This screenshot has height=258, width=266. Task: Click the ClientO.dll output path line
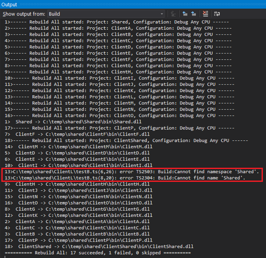[78, 203]
